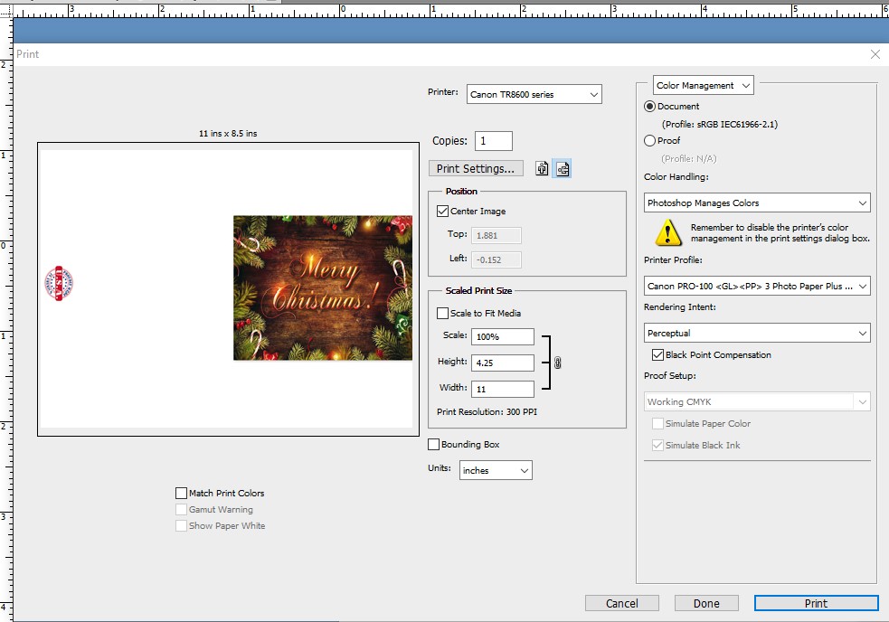Image resolution: width=889 pixels, height=622 pixels.
Task: Select landscape paper orientation icon
Action: (x=562, y=168)
